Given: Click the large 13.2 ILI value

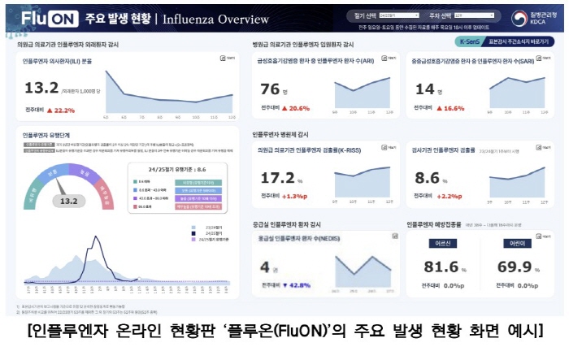Looking at the screenshot, I should point(41,88).
